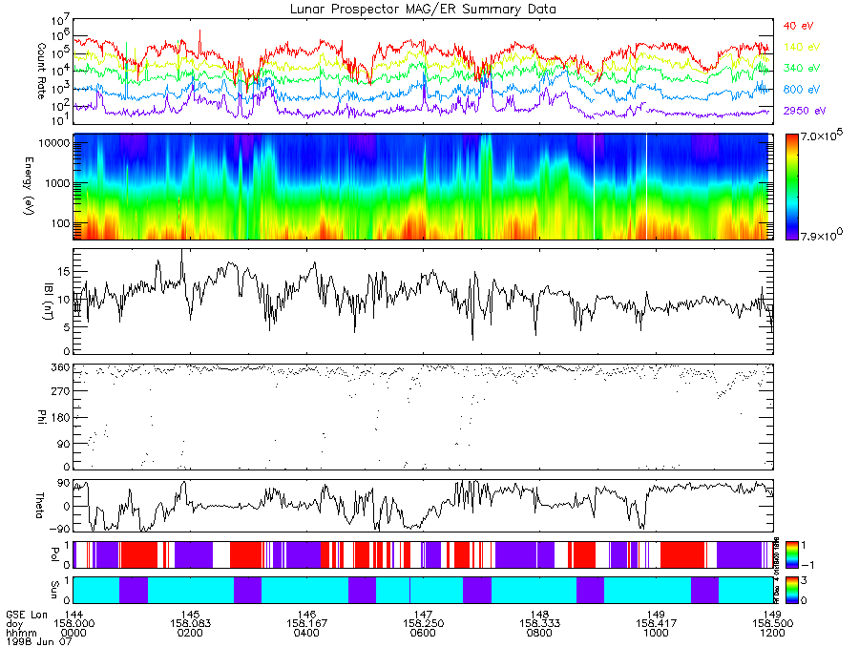Click the plot title 'Lunar Prospector MAG/ER Summary Data'
Image resolution: width=859 pixels, height=668 pixels.
[x=423, y=10]
